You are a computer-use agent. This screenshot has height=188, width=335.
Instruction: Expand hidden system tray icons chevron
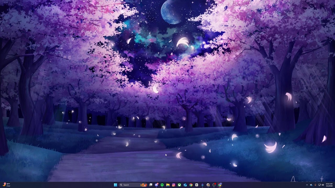pos(307,185)
